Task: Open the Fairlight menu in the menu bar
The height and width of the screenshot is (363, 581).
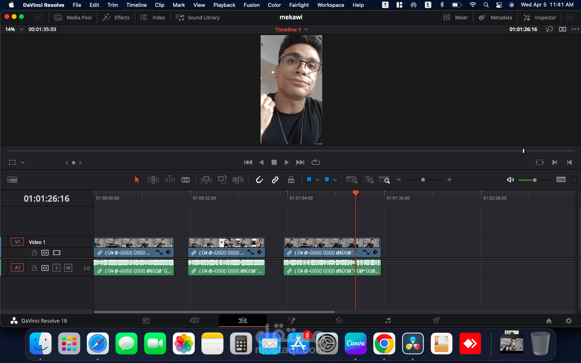Action: coord(299,5)
